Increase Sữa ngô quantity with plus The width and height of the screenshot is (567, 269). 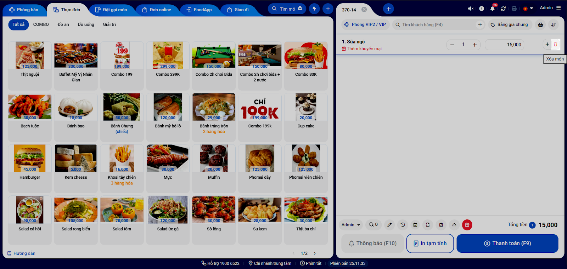(475, 45)
